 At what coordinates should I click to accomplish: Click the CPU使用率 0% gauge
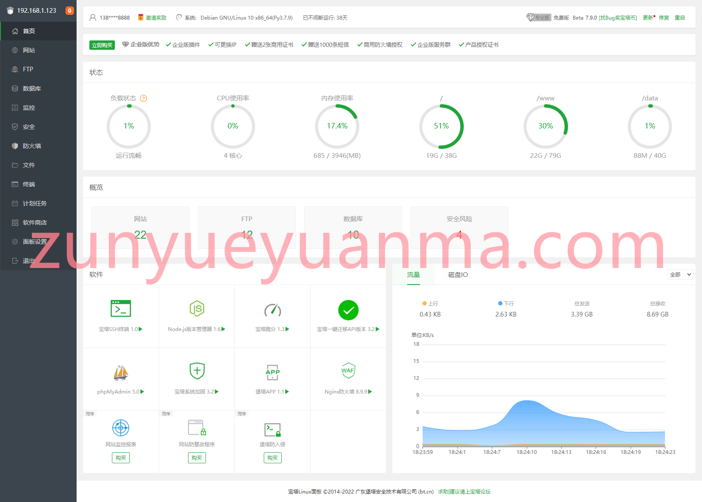click(x=233, y=126)
